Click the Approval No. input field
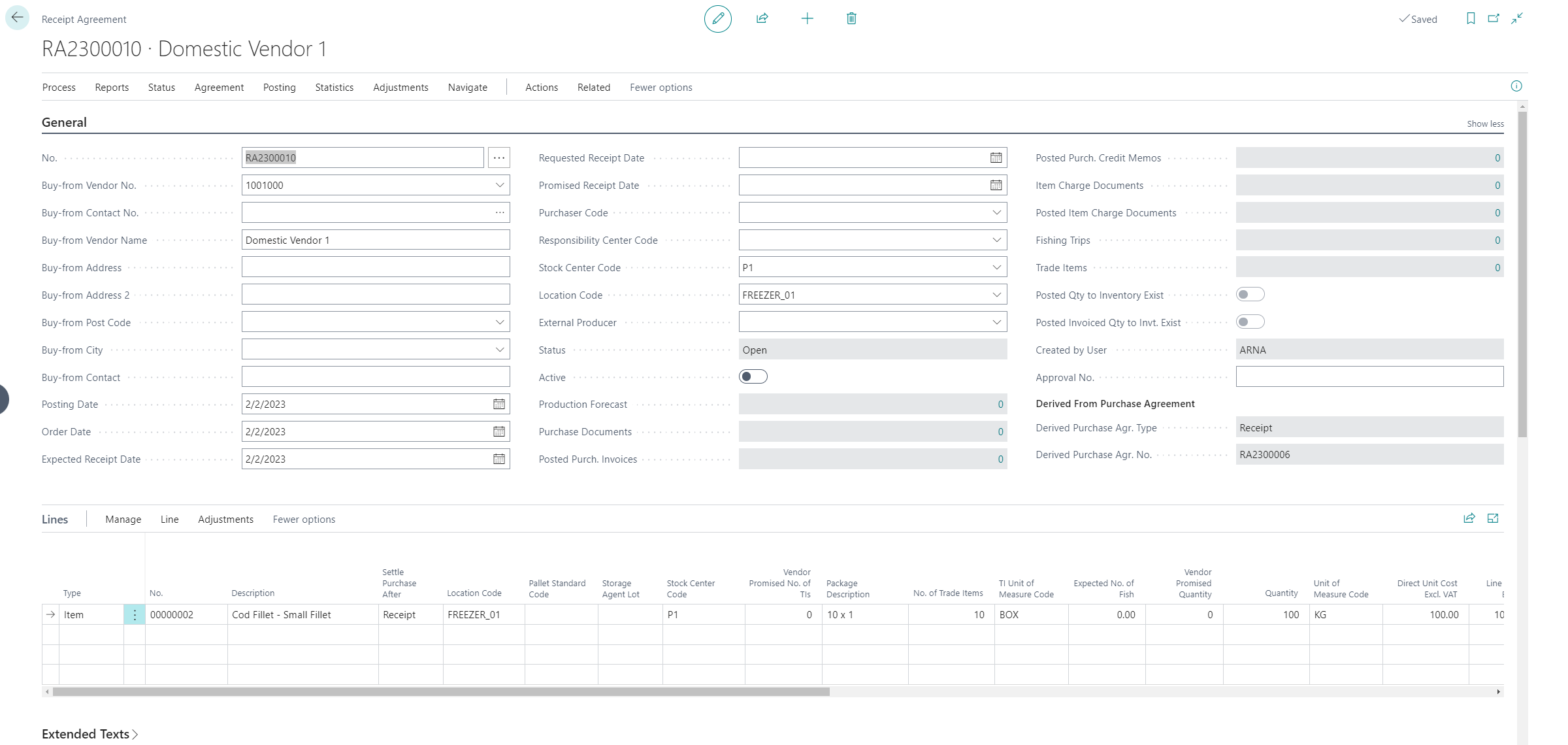1568x745 pixels. click(x=1369, y=377)
